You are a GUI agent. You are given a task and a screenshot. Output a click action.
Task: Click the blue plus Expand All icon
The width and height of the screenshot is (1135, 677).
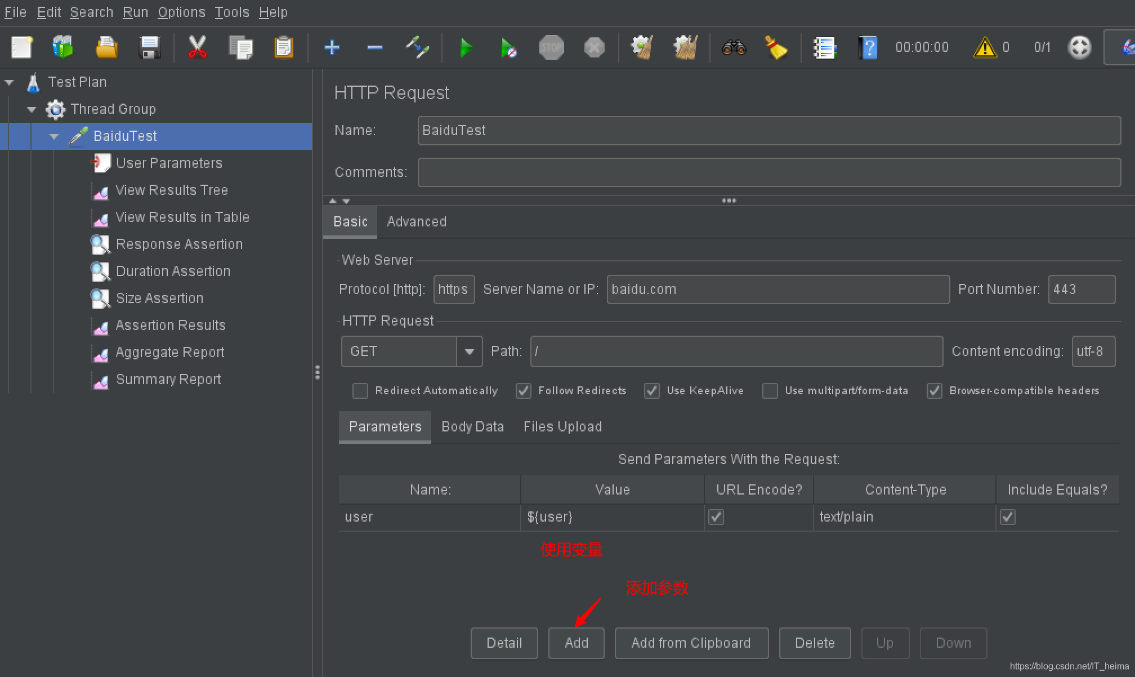(x=332, y=48)
